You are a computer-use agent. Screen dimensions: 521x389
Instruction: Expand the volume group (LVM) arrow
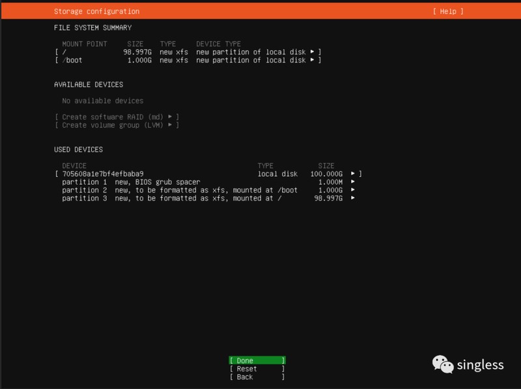pyautogui.click(x=170, y=125)
